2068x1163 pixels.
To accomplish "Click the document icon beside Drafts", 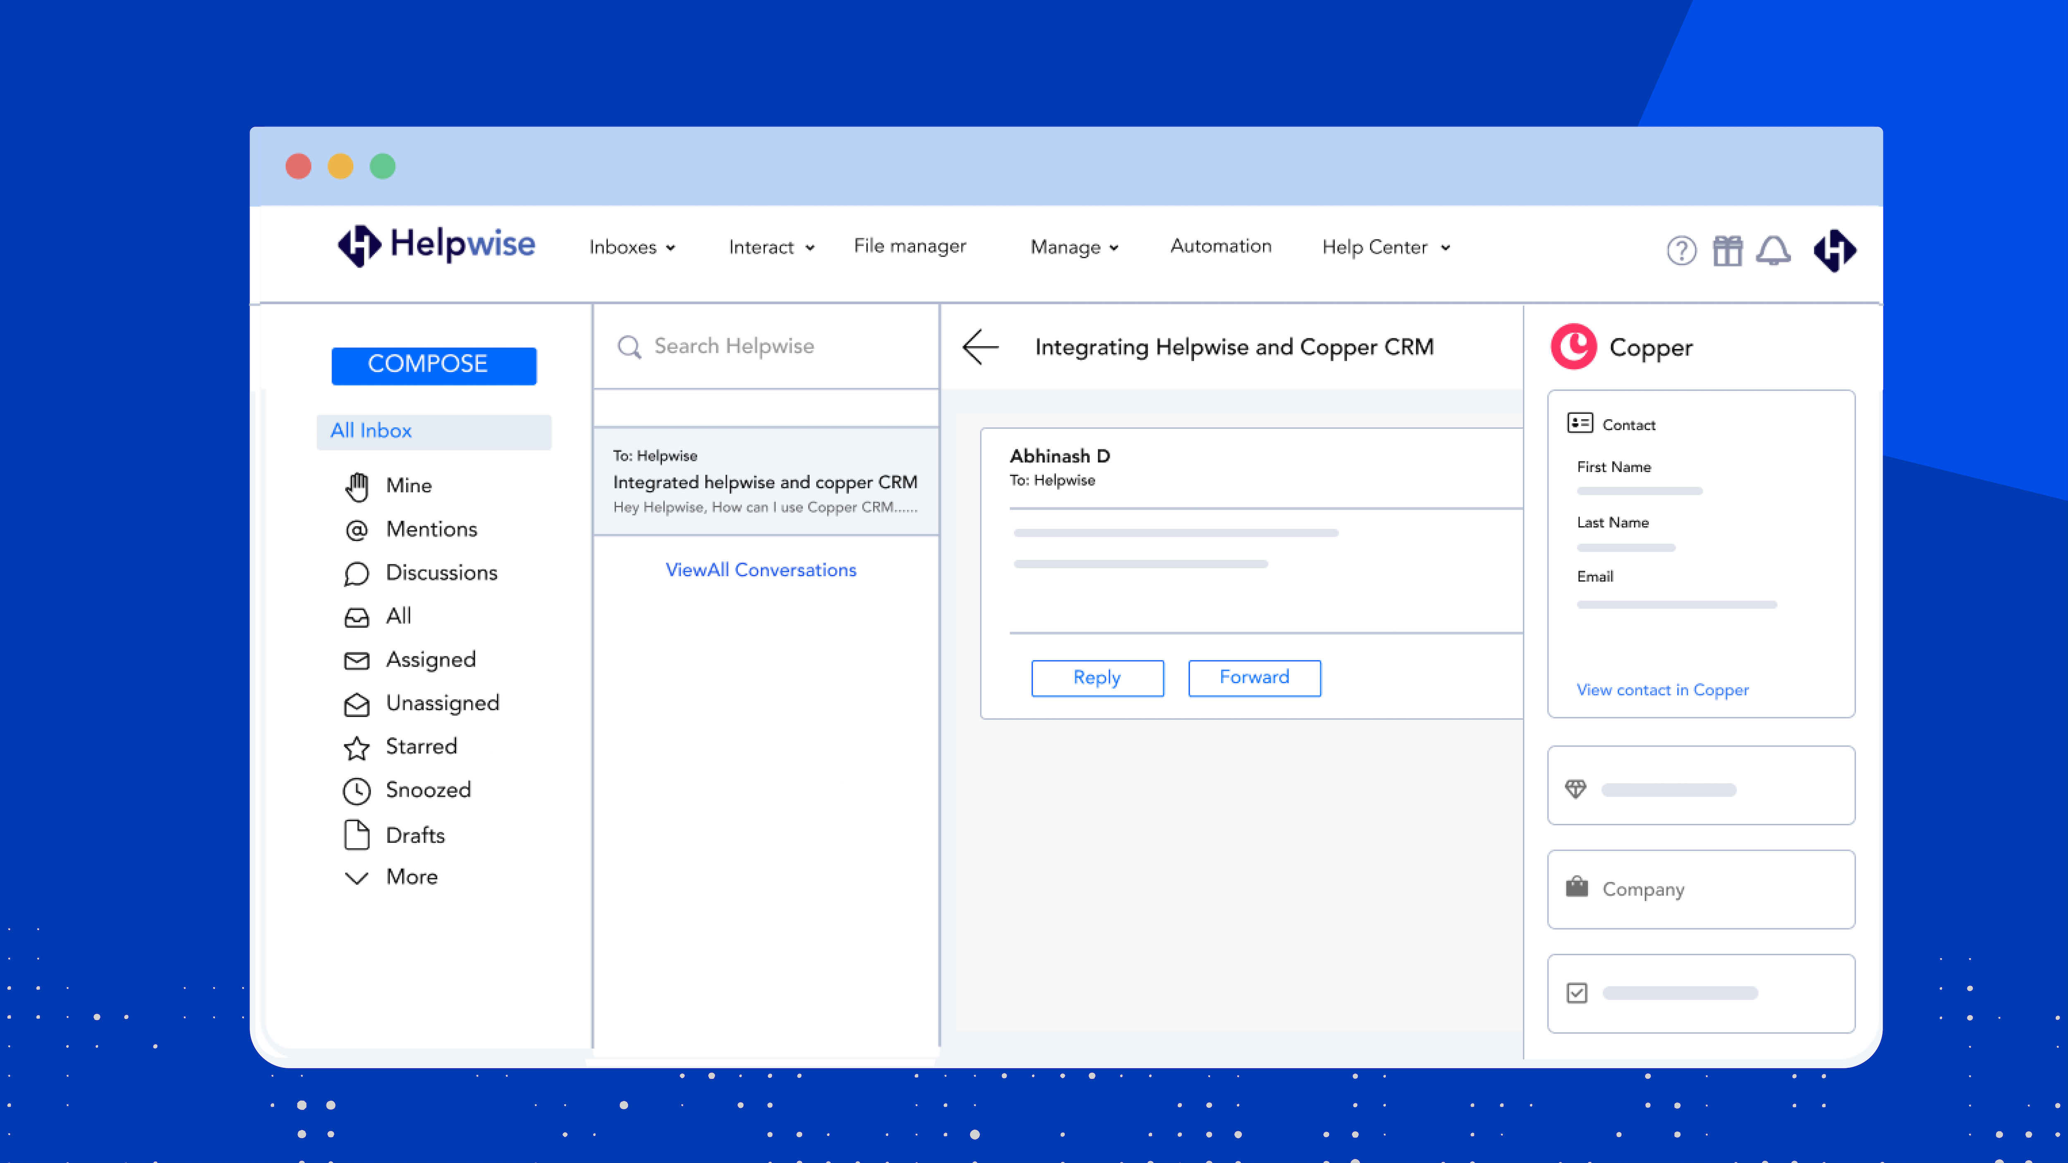I will 357,835.
